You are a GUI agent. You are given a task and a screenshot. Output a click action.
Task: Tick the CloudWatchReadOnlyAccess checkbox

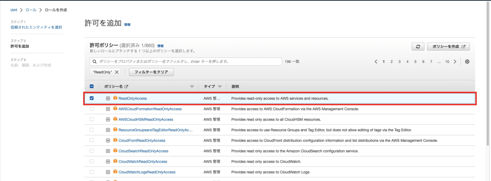(92, 161)
